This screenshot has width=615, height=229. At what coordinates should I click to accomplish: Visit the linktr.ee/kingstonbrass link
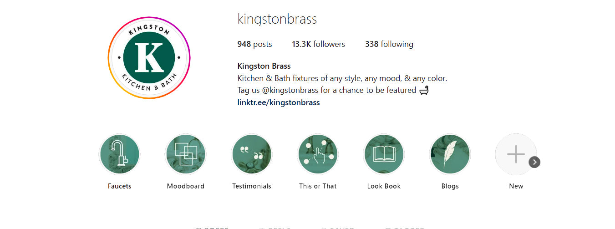[x=279, y=102]
